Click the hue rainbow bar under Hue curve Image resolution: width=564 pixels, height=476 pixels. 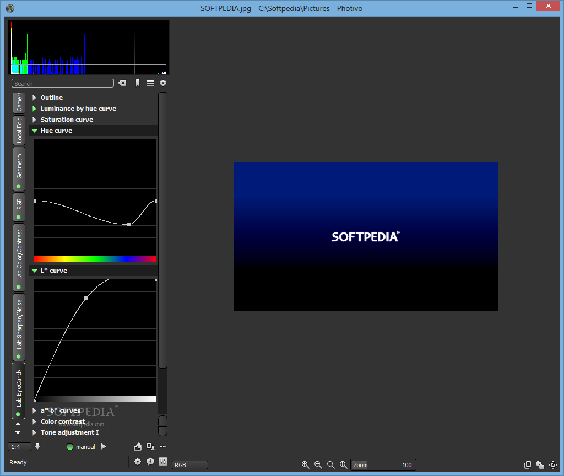coord(95,259)
